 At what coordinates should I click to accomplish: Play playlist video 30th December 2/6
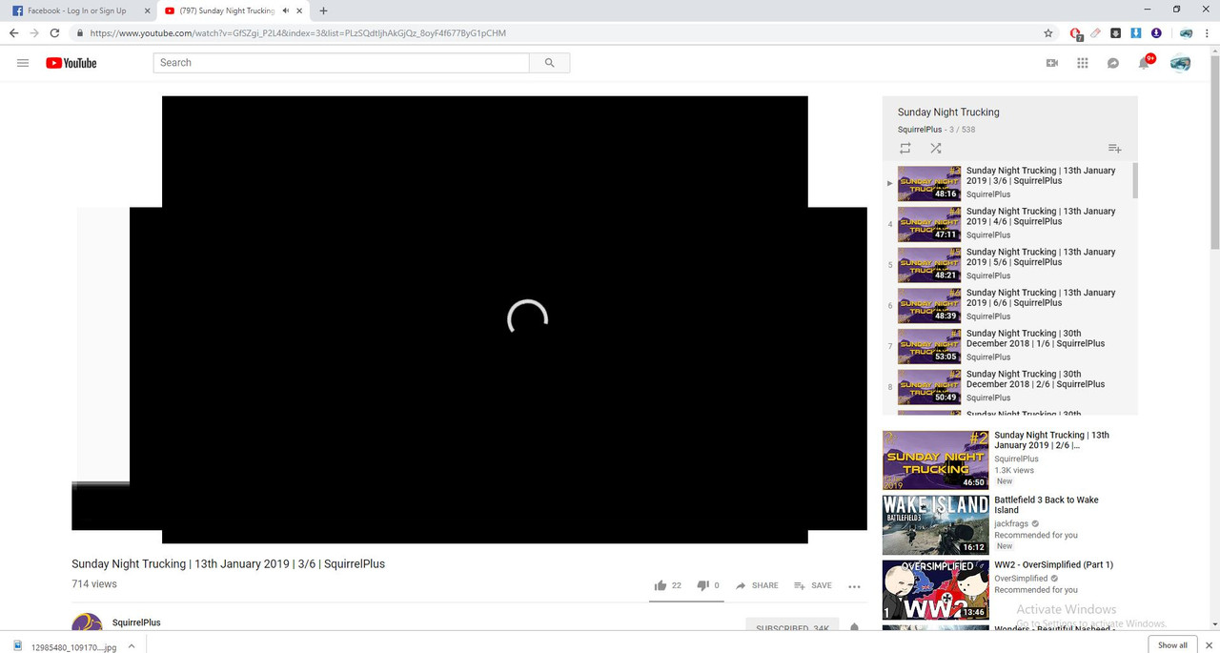click(x=1007, y=386)
